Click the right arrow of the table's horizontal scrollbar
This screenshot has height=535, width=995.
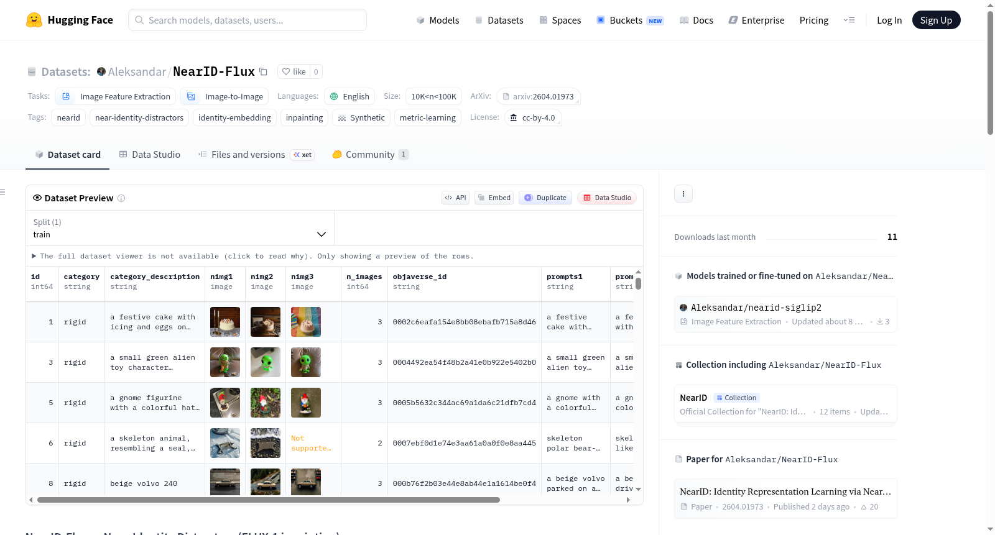[x=628, y=500]
